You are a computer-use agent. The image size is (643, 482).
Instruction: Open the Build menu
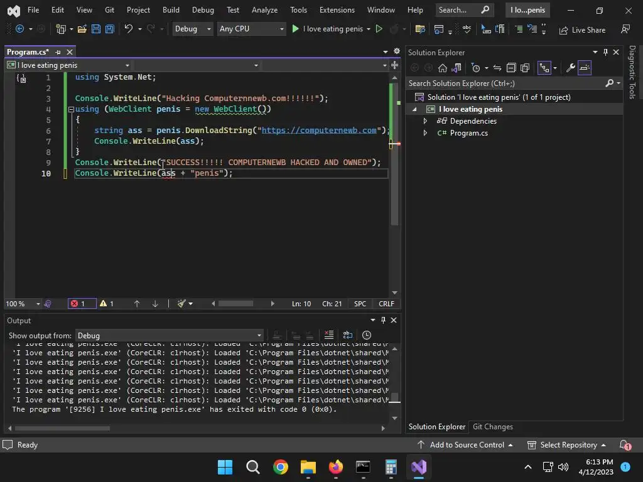171,10
